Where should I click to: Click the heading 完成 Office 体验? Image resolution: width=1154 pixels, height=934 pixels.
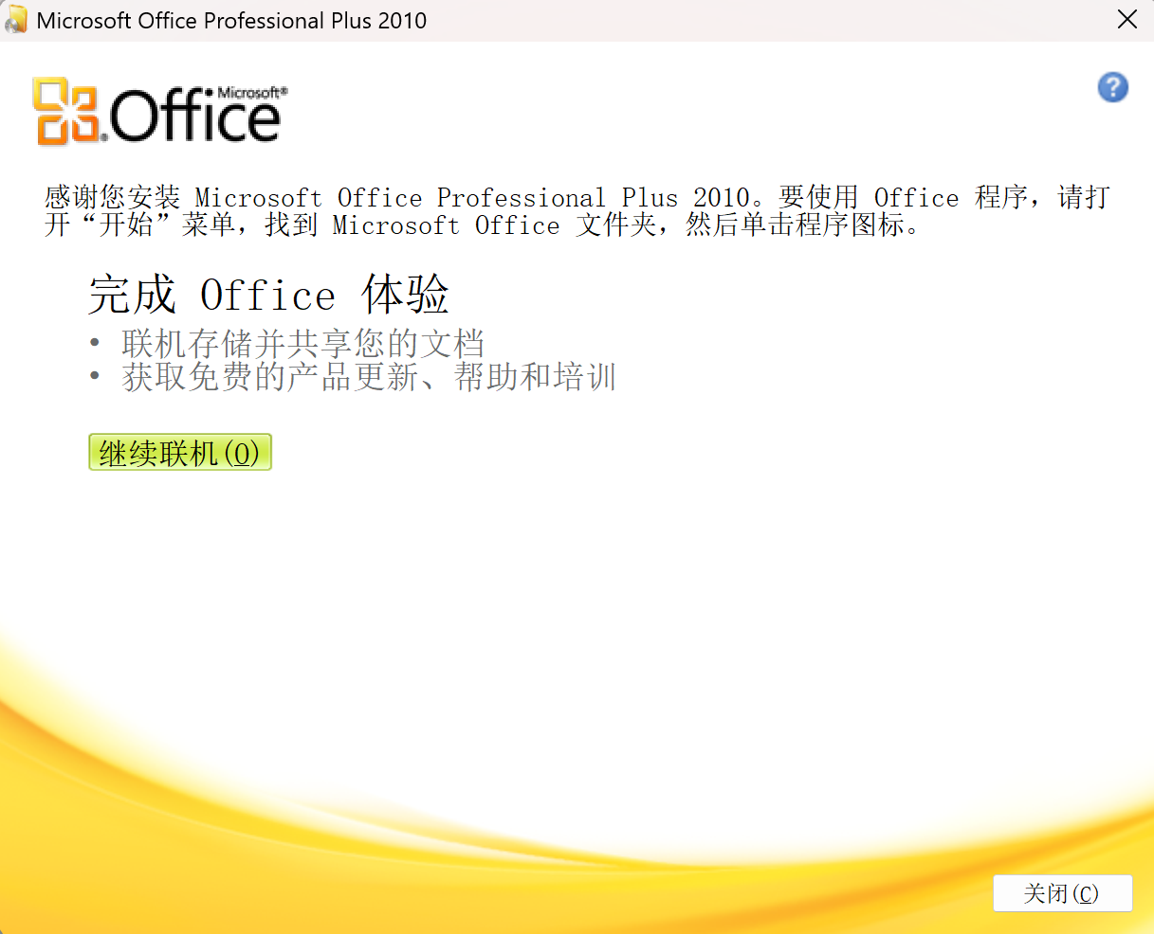(268, 296)
